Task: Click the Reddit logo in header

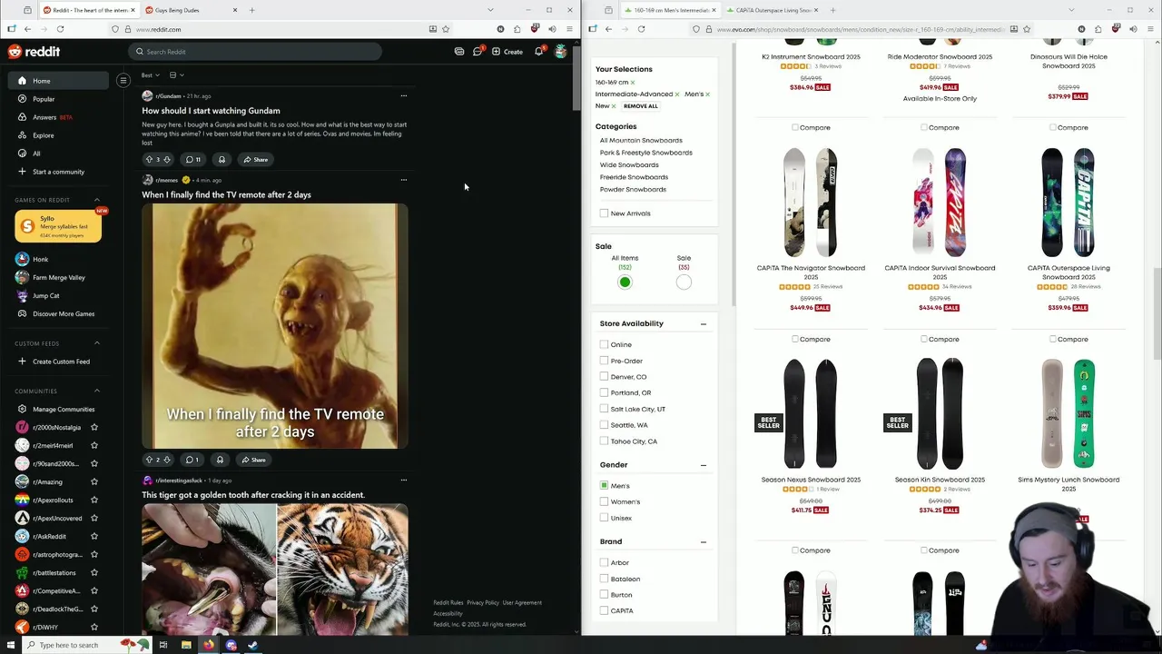Action: click(x=34, y=52)
